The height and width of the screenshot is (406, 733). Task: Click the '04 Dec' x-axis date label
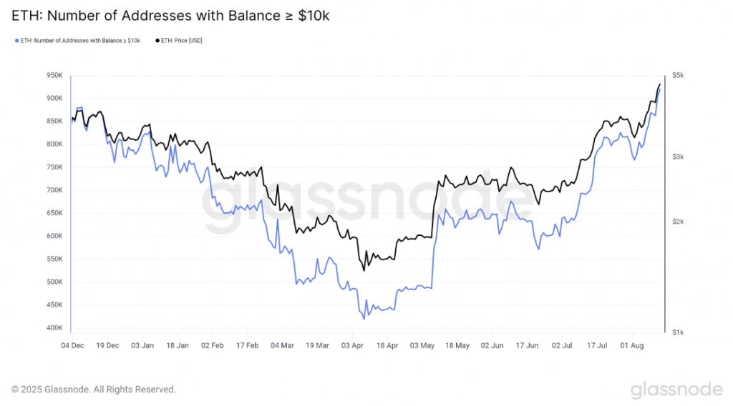pos(72,345)
